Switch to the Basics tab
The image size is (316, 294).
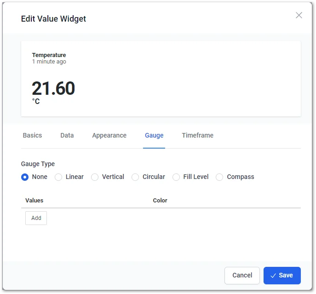[32, 135]
